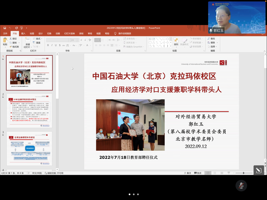Toggle bold formatting on selected text

48,45
